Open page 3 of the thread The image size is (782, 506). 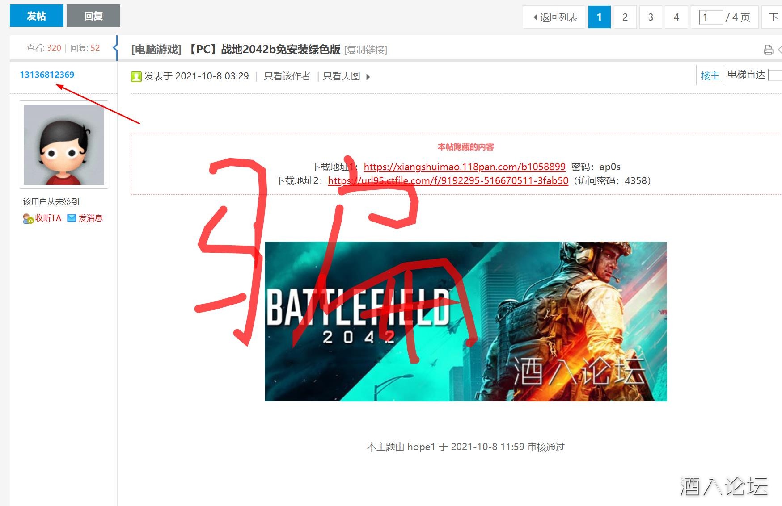[651, 17]
